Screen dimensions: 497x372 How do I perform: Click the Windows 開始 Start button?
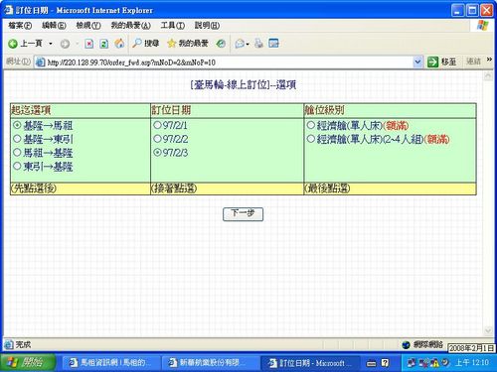[x=28, y=362]
